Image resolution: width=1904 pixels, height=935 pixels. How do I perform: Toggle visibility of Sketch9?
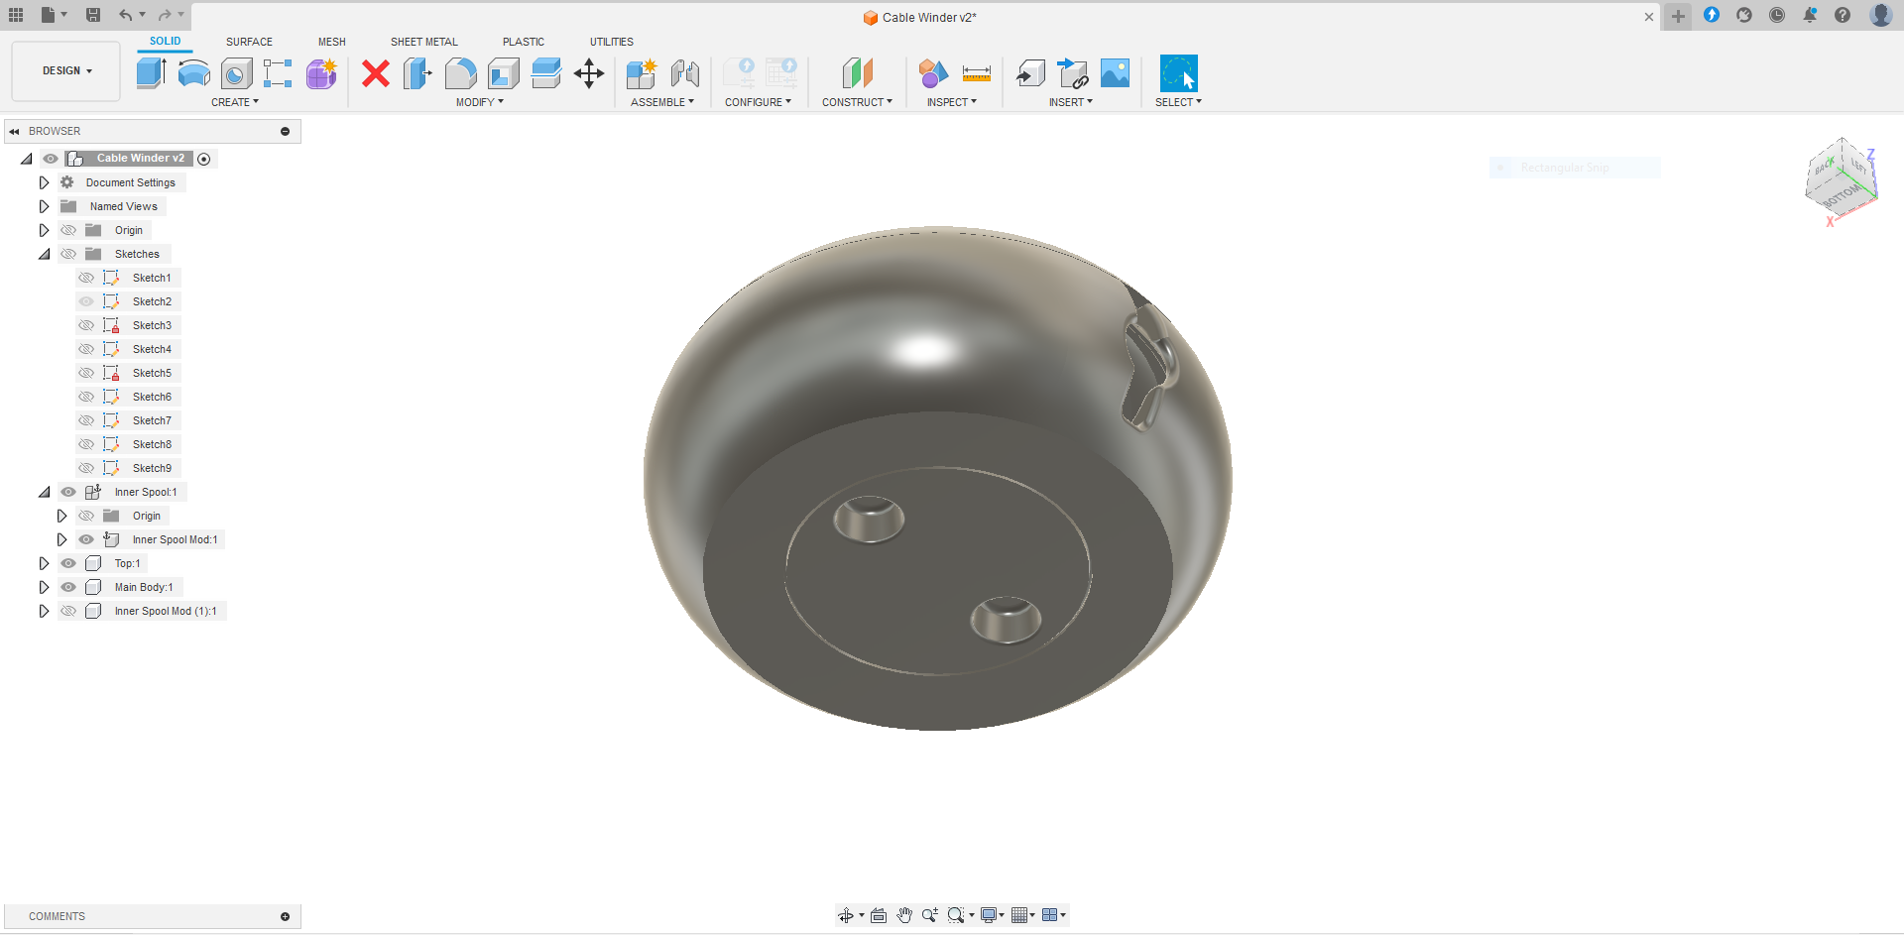86,468
